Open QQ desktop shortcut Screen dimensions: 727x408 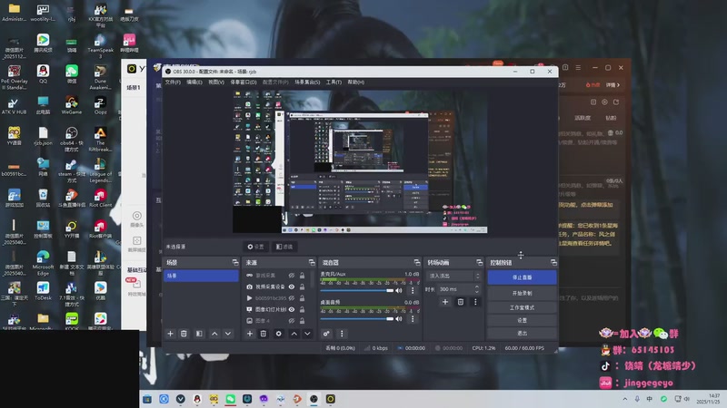pos(43,73)
